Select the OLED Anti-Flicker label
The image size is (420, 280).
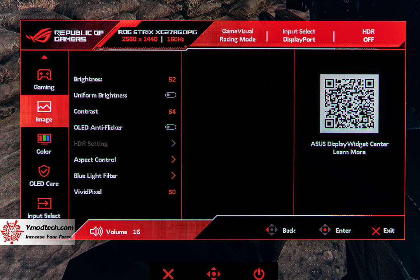pyautogui.click(x=98, y=127)
